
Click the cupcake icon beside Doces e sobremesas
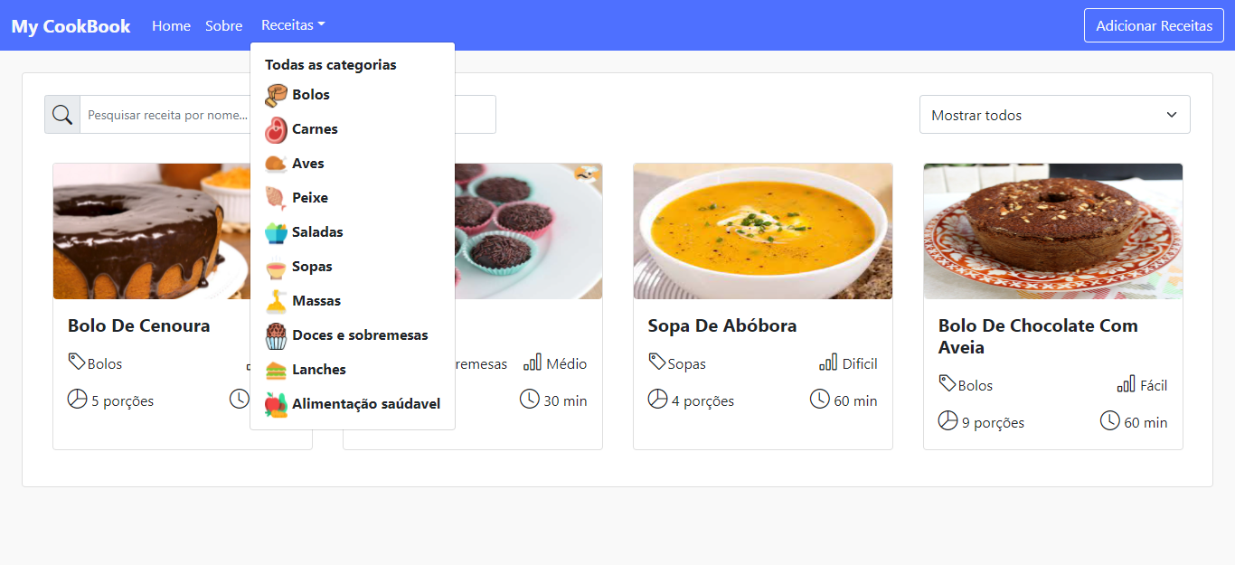pos(276,335)
